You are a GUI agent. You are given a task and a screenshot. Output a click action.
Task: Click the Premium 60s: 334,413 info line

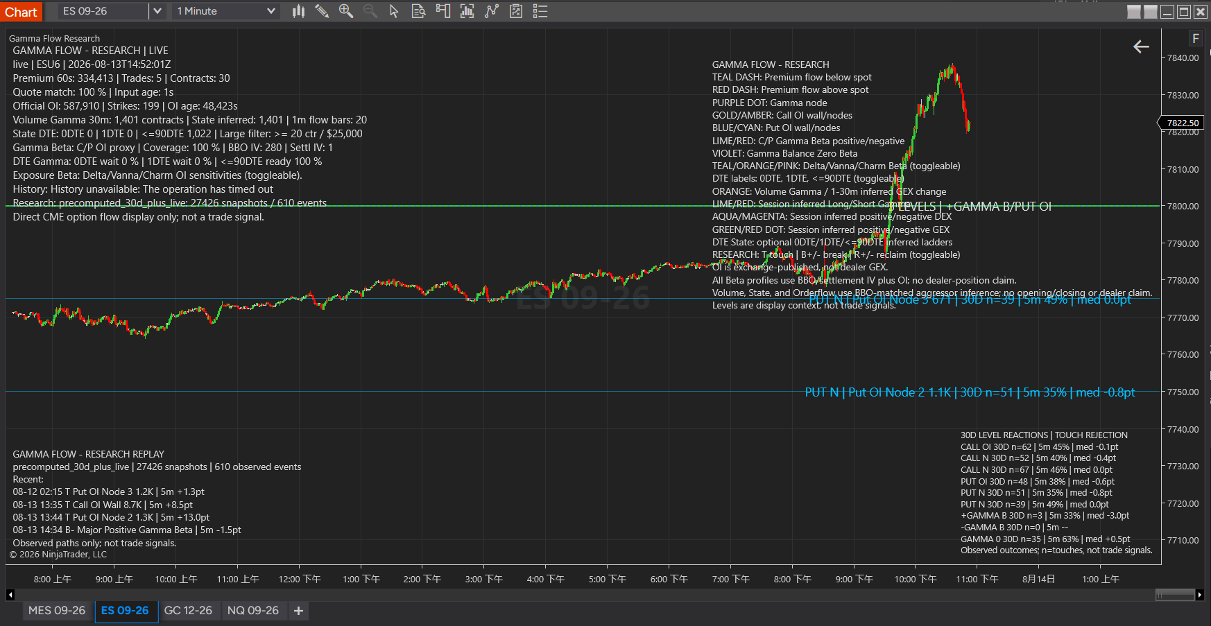121,78
